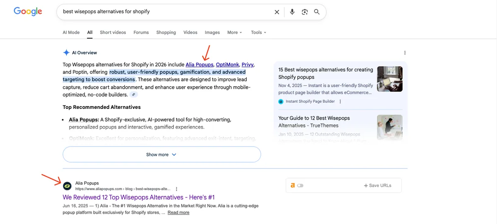Click Alia Popups in Top Recommended list
The width and height of the screenshot is (497, 224).
83,120
